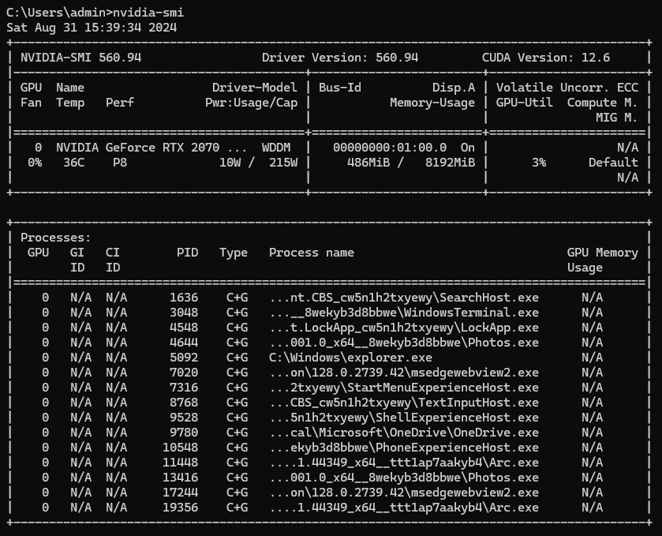
Task: Click the Driver-Model column header
Action: [x=255, y=88]
